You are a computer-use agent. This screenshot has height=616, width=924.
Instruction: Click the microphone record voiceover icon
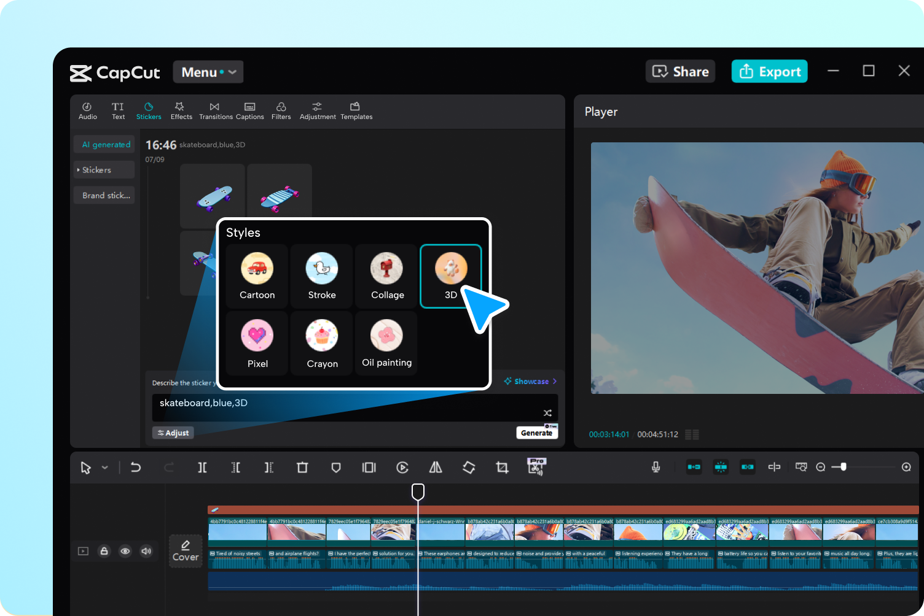(656, 468)
